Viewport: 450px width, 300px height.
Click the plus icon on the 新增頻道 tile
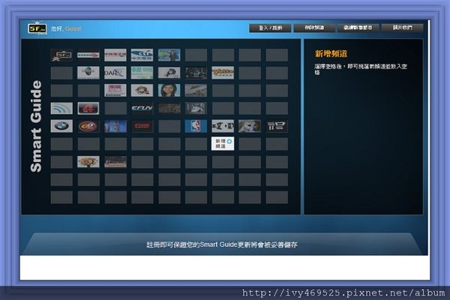tap(229, 142)
